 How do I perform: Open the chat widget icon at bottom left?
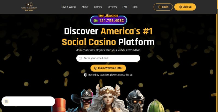click(x=6, y=101)
